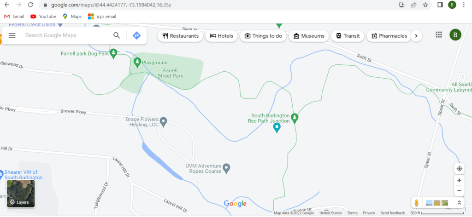Open the Google Maps hamburger menu
Viewport: 472px width, 217px height.
[x=12, y=35]
